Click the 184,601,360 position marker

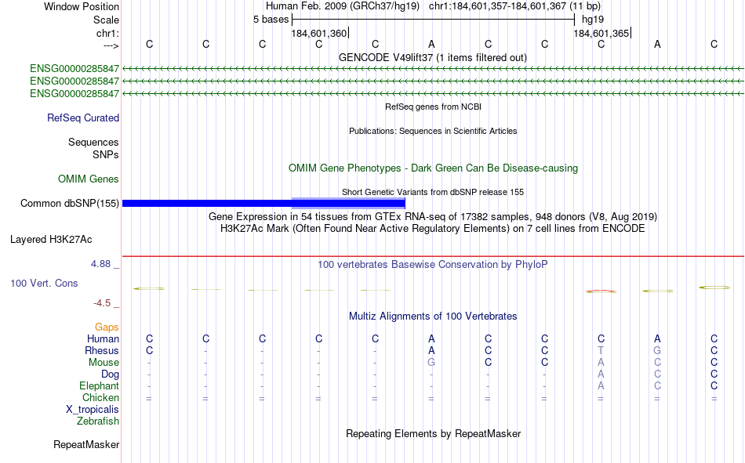click(320, 33)
